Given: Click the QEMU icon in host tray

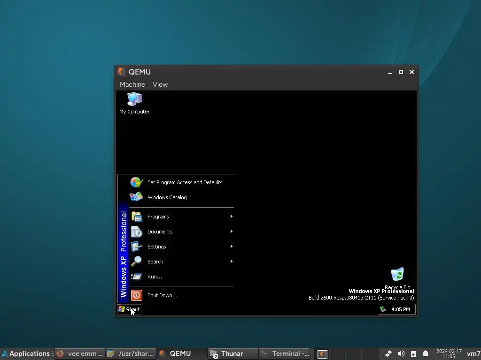Looking at the screenshot, I should pyautogui.click(x=322, y=354).
